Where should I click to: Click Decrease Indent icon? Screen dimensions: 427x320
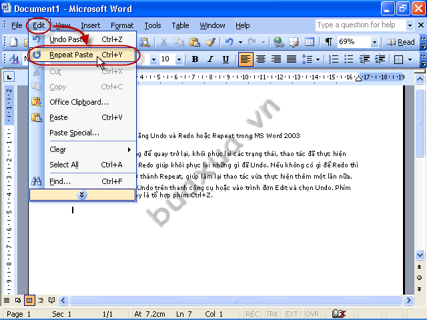point(364,59)
